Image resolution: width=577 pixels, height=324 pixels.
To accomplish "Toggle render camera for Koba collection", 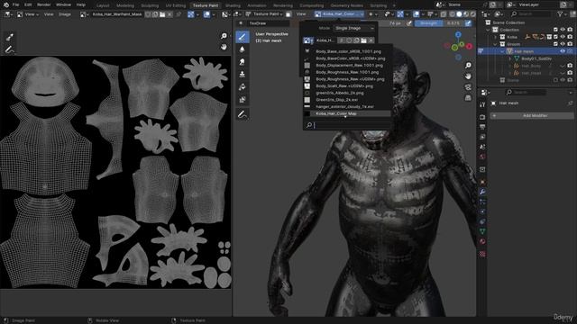I will pyautogui.click(x=570, y=37).
